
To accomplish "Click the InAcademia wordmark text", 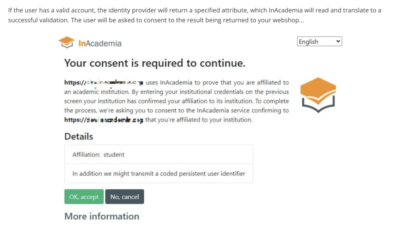I will tap(100, 43).
